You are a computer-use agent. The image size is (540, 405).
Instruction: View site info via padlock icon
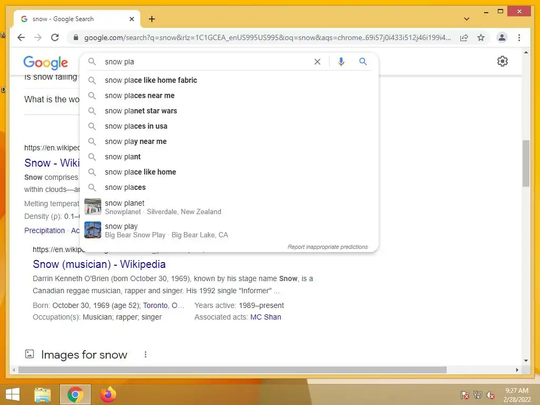[x=76, y=37]
